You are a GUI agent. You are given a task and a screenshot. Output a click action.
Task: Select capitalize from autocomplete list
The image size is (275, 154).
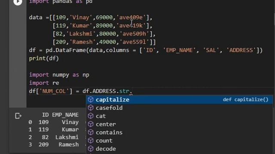180,100
